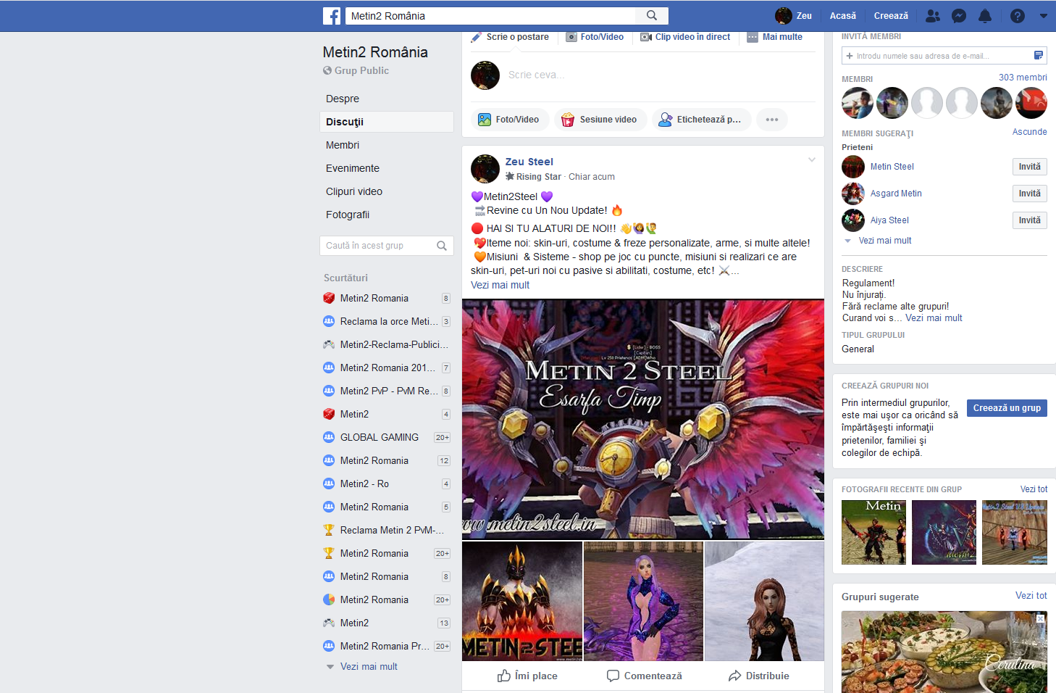Open the METIN2STEEL armored warrior thumbnail
Screen dimensions: 1056x693
pyautogui.click(x=522, y=601)
